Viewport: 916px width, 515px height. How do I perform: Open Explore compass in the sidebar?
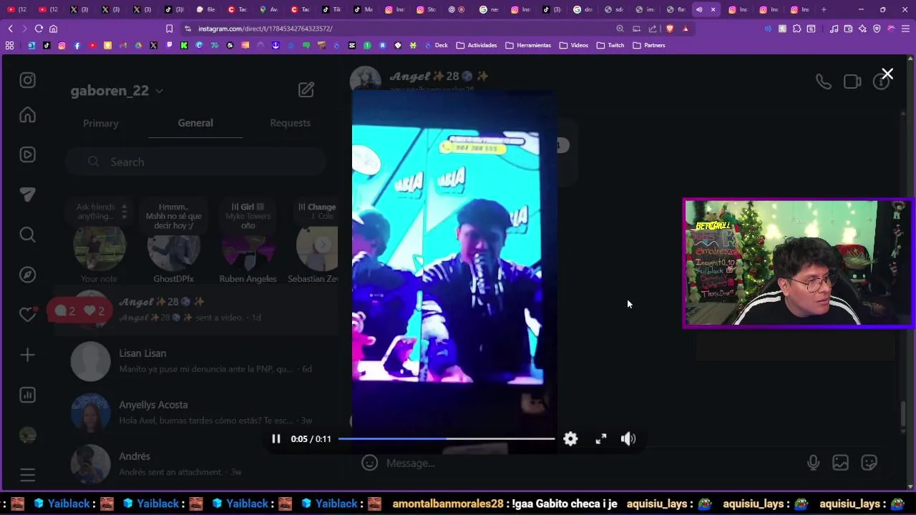click(x=27, y=275)
